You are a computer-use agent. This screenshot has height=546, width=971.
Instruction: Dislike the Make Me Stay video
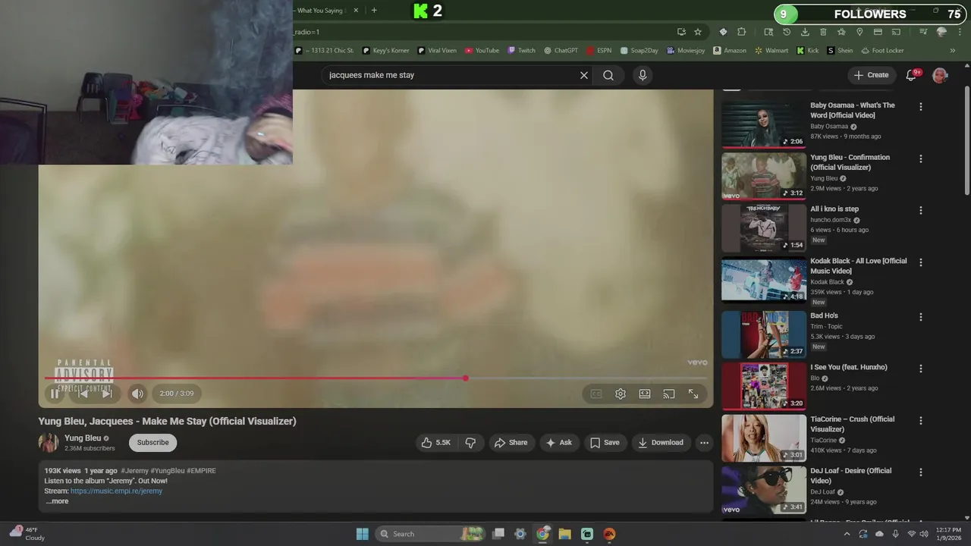[x=470, y=443]
